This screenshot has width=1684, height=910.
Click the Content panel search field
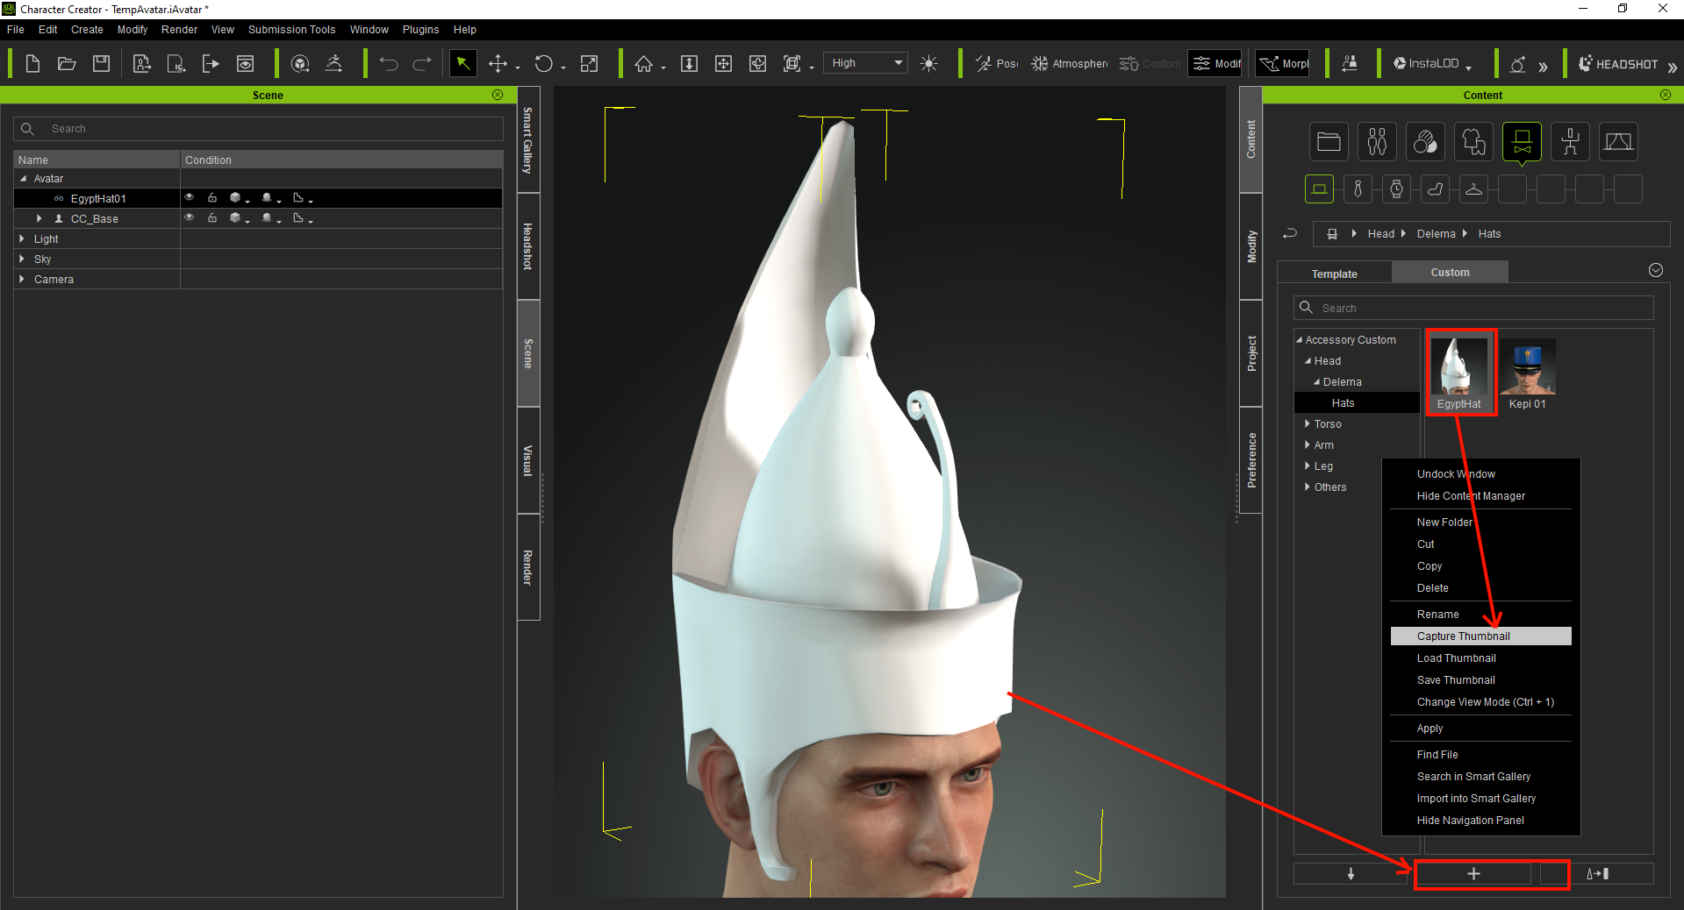click(x=1473, y=308)
